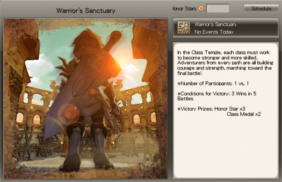
Task: Select the Warrior's Sanctuary event entry
Action: [226, 28]
